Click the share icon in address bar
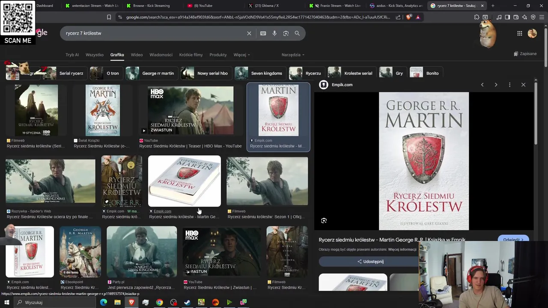Viewport: 548px width, 308px height. coord(398,17)
